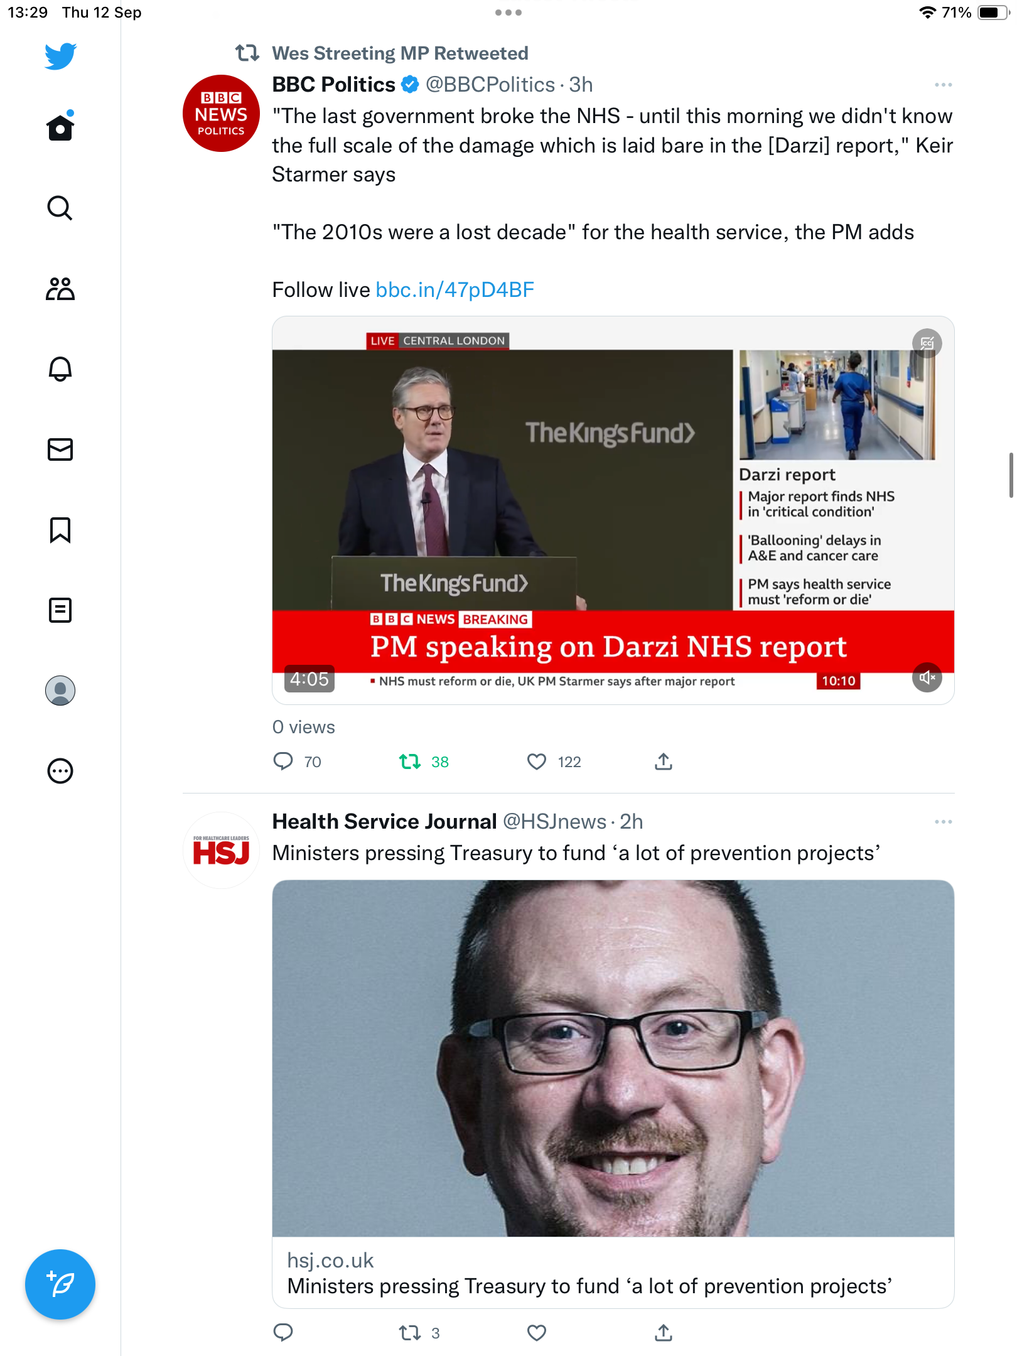Viewport: 1017px width, 1356px height.
Task: Open Communities from the sidebar
Action: pos(60,289)
